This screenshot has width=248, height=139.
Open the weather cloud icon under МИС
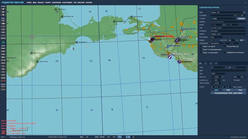point(3,24)
